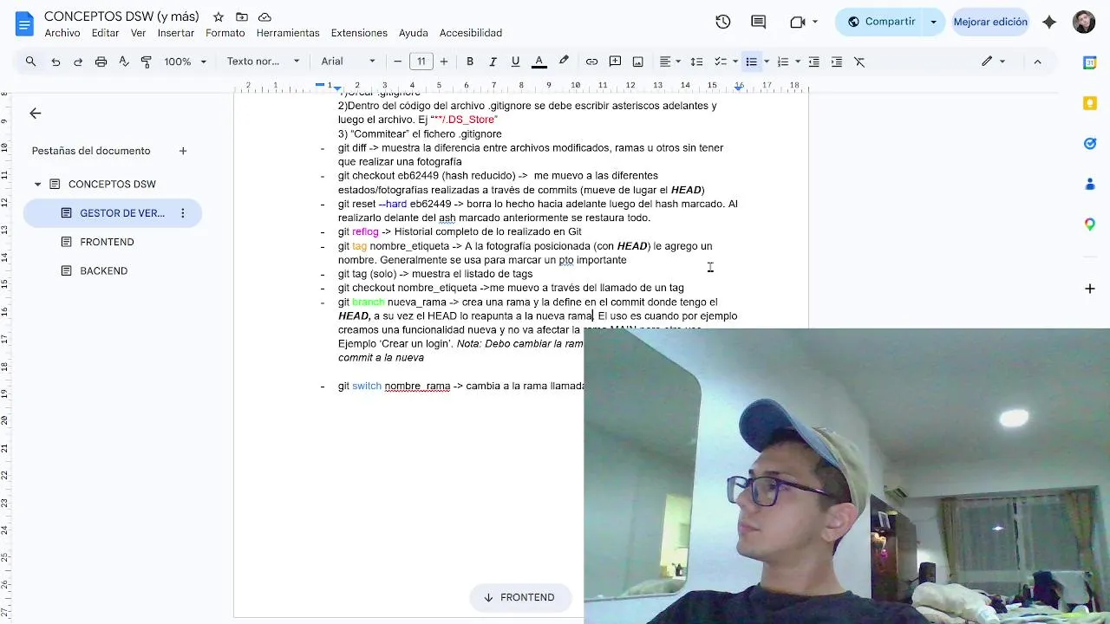Image resolution: width=1110 pixels, height=624 pixels.
Task: Open the editing mode pencil dropdown
Action: 993,62
